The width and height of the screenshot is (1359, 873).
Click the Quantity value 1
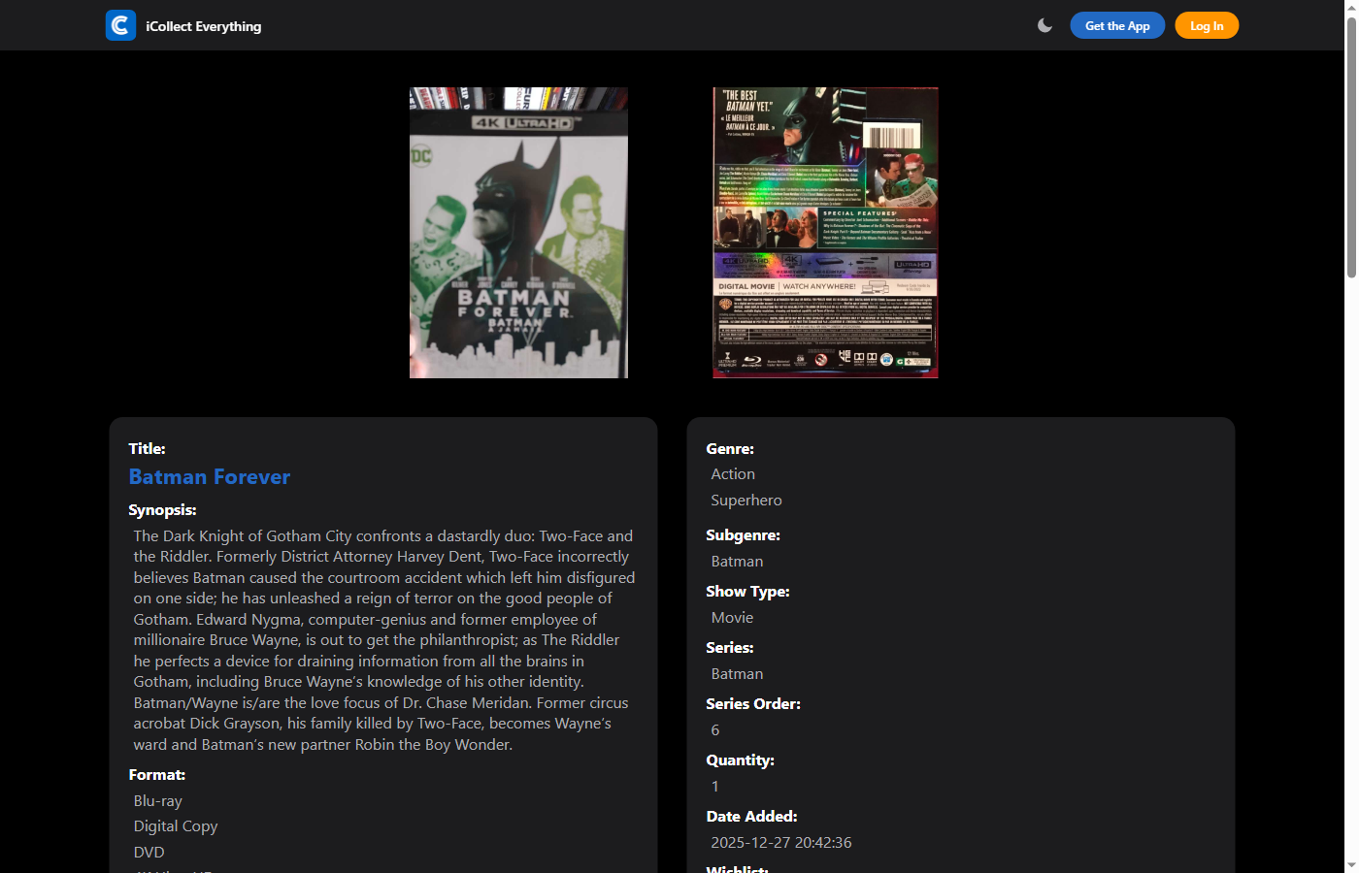(714, 786)
